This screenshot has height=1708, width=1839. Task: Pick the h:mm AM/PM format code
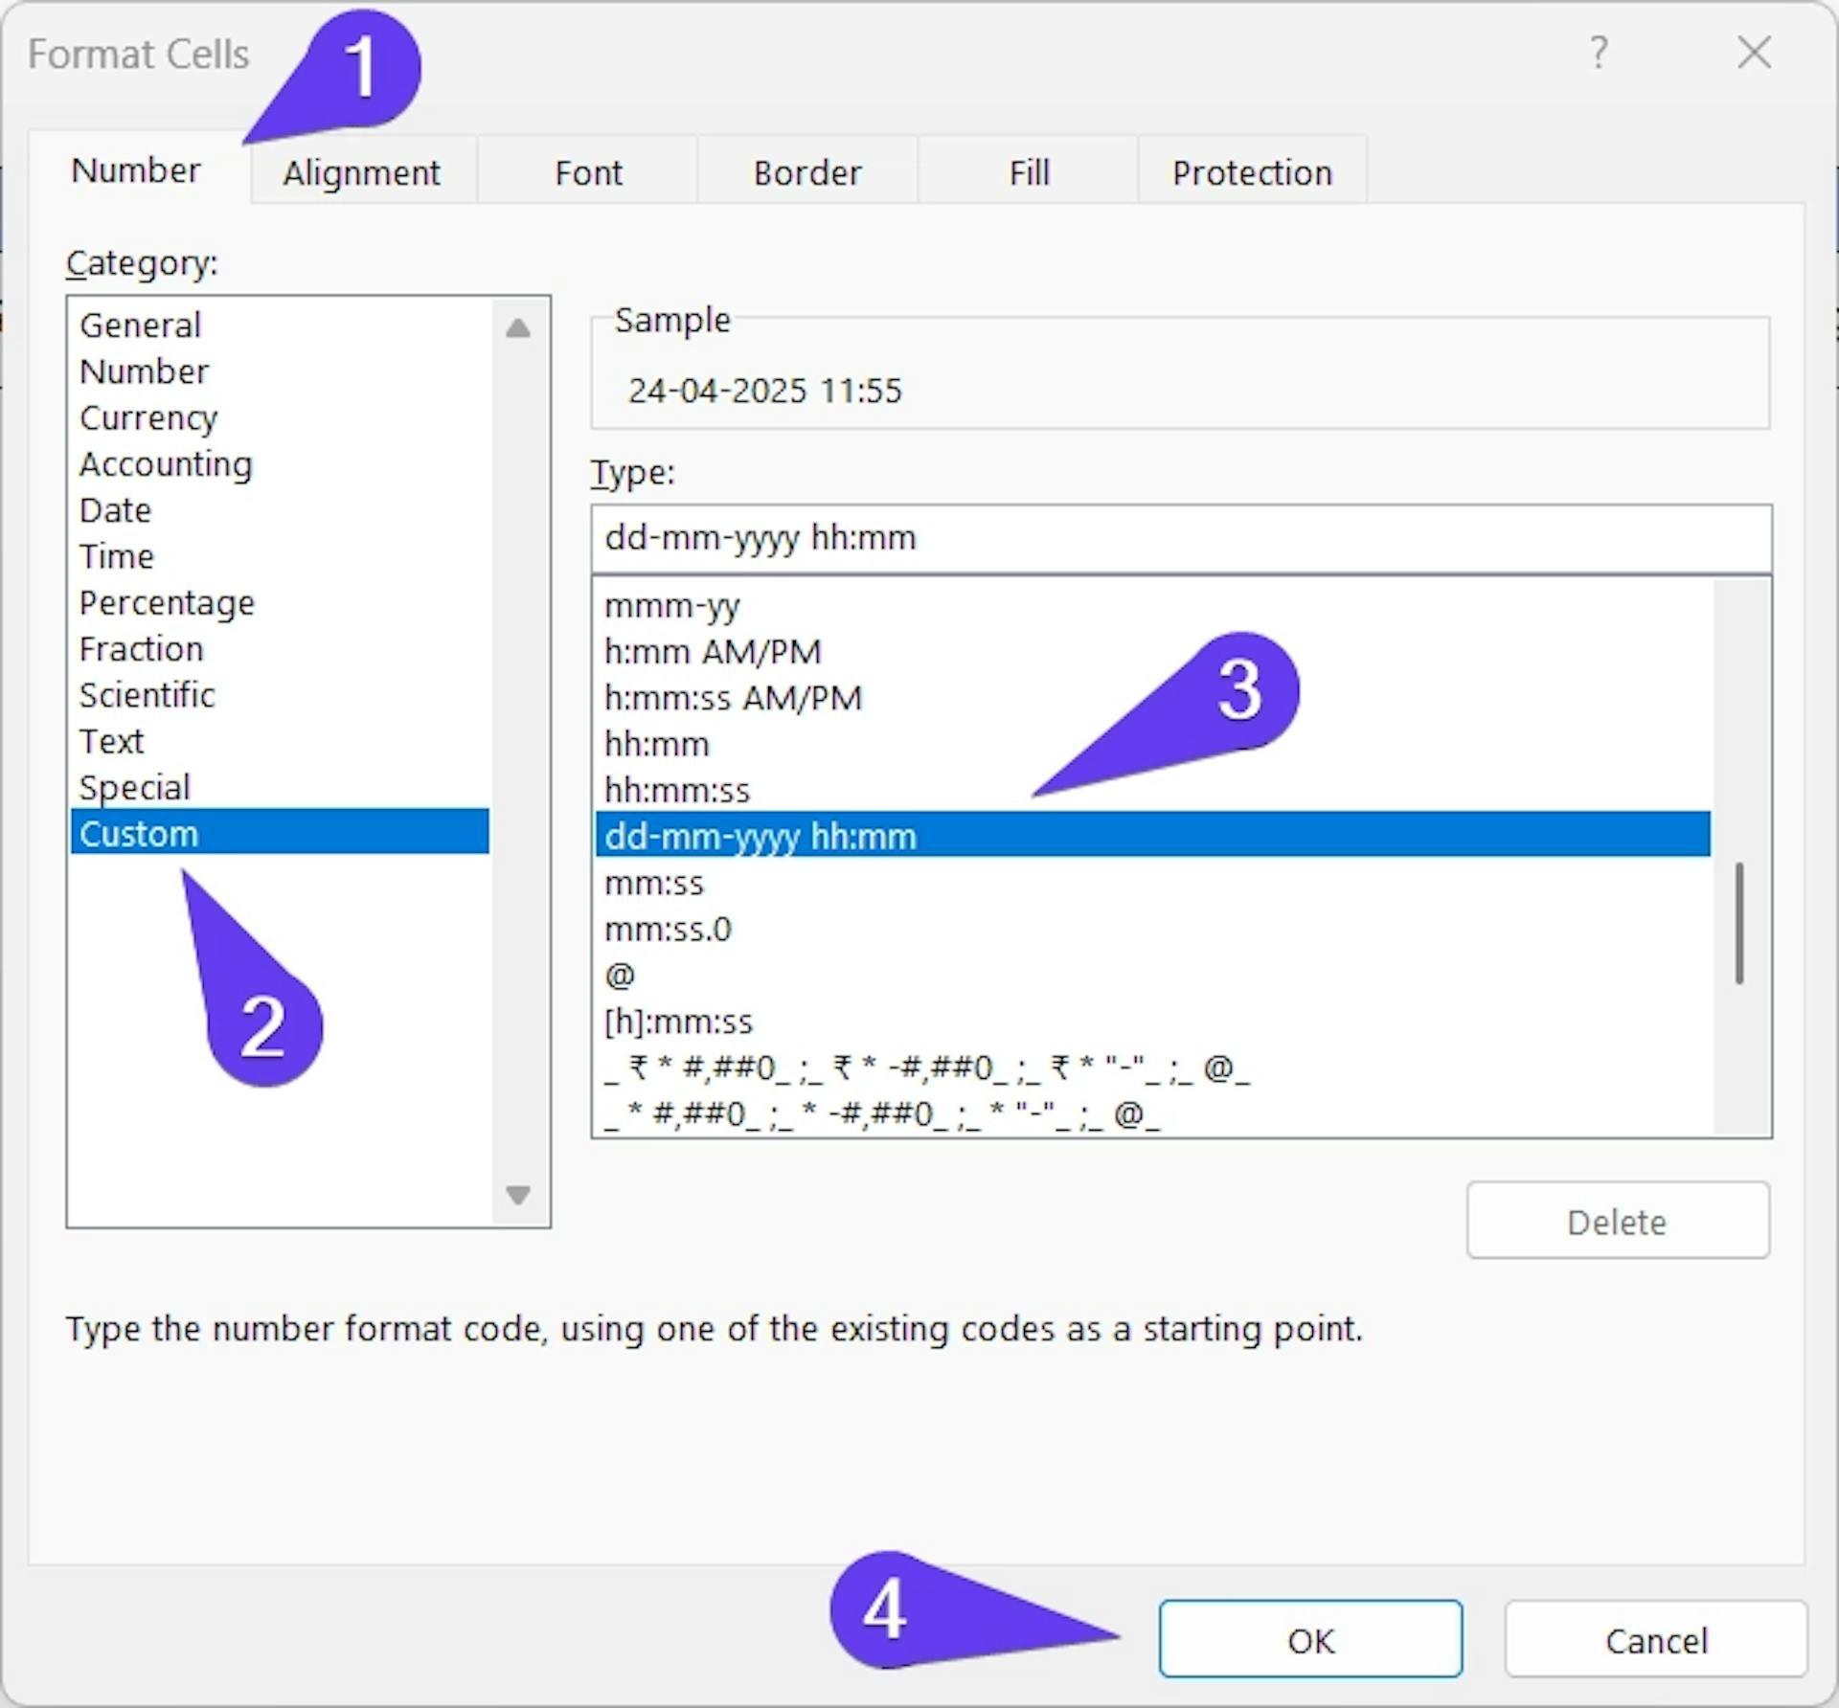click(x=713, y=652)
